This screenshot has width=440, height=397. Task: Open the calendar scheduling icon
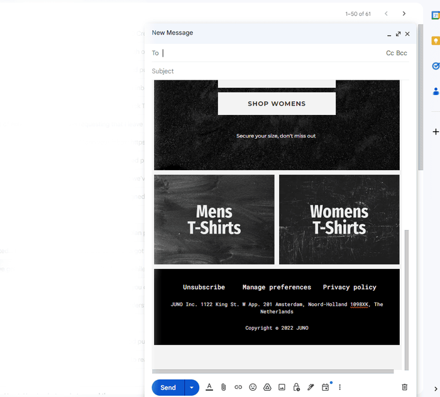(325, 387)
